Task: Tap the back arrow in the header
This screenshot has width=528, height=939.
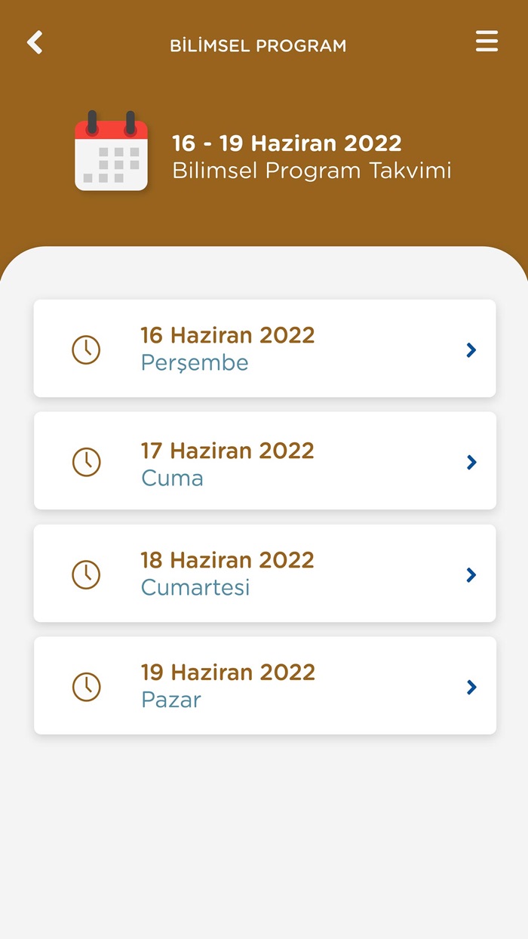Action: [34, 42]
